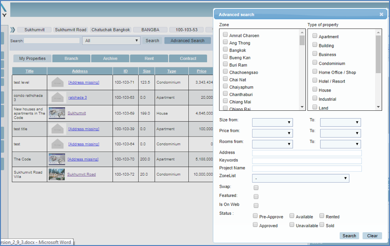
Task: Click placeholder house icon for condo rathchada 3
Action: 58,97
